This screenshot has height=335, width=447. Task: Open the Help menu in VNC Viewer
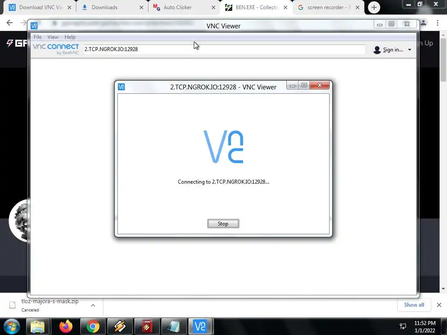click(x=70, y=37)
